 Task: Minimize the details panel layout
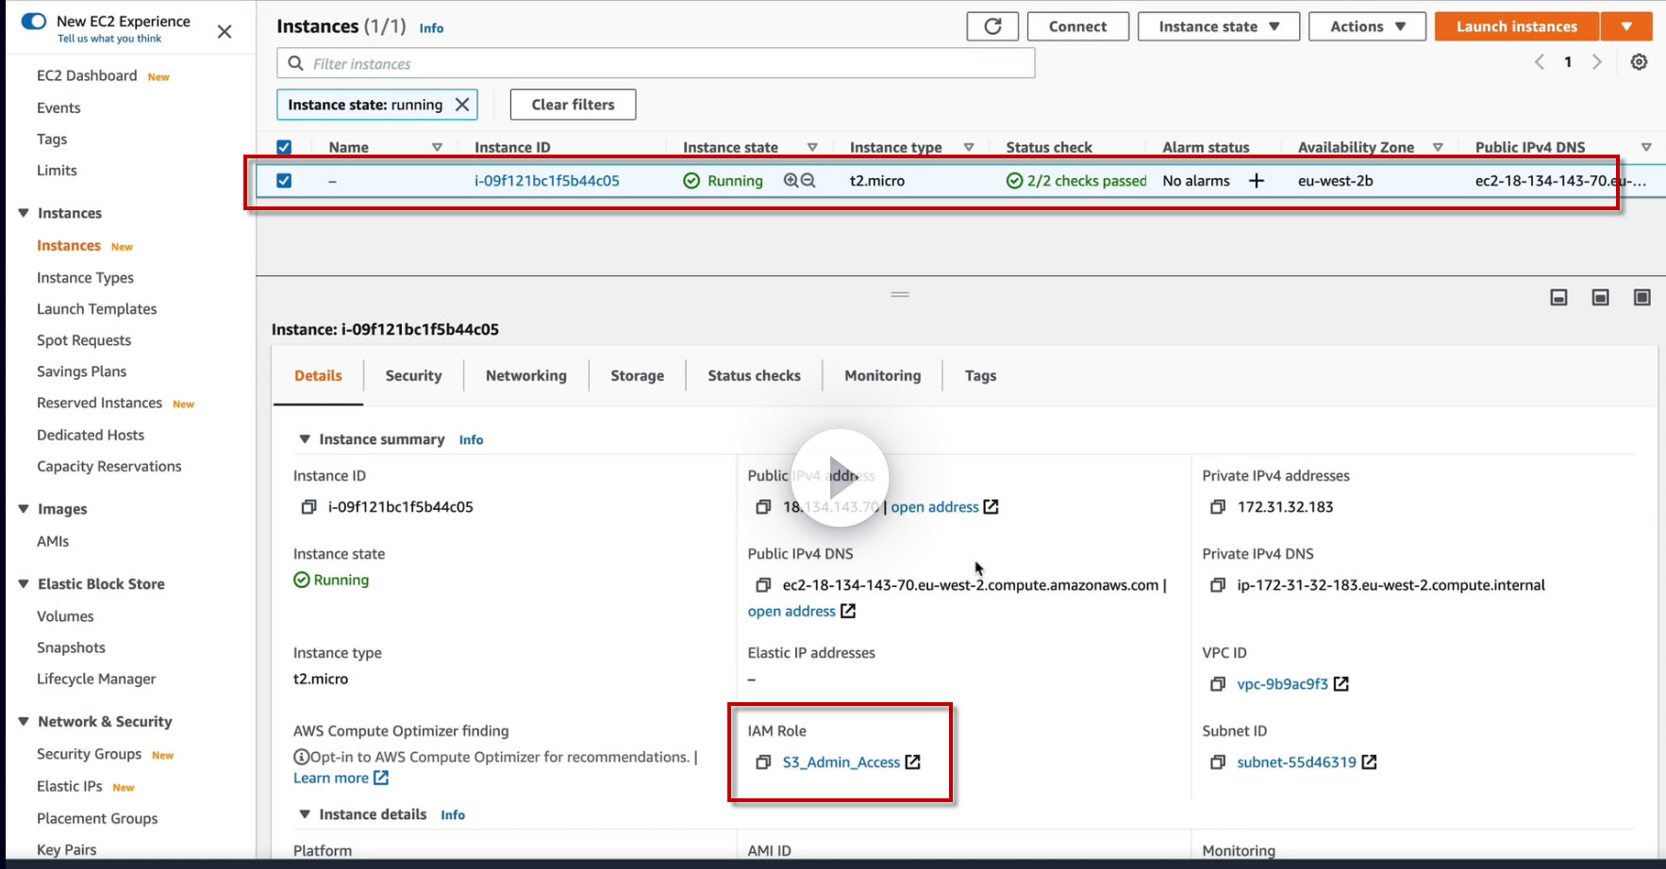coord(1559,298)
